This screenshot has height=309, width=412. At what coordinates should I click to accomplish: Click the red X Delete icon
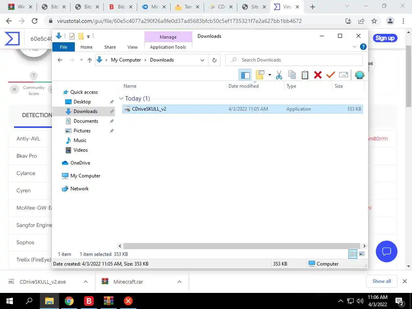pyautogui.click(x=318, y=75)
